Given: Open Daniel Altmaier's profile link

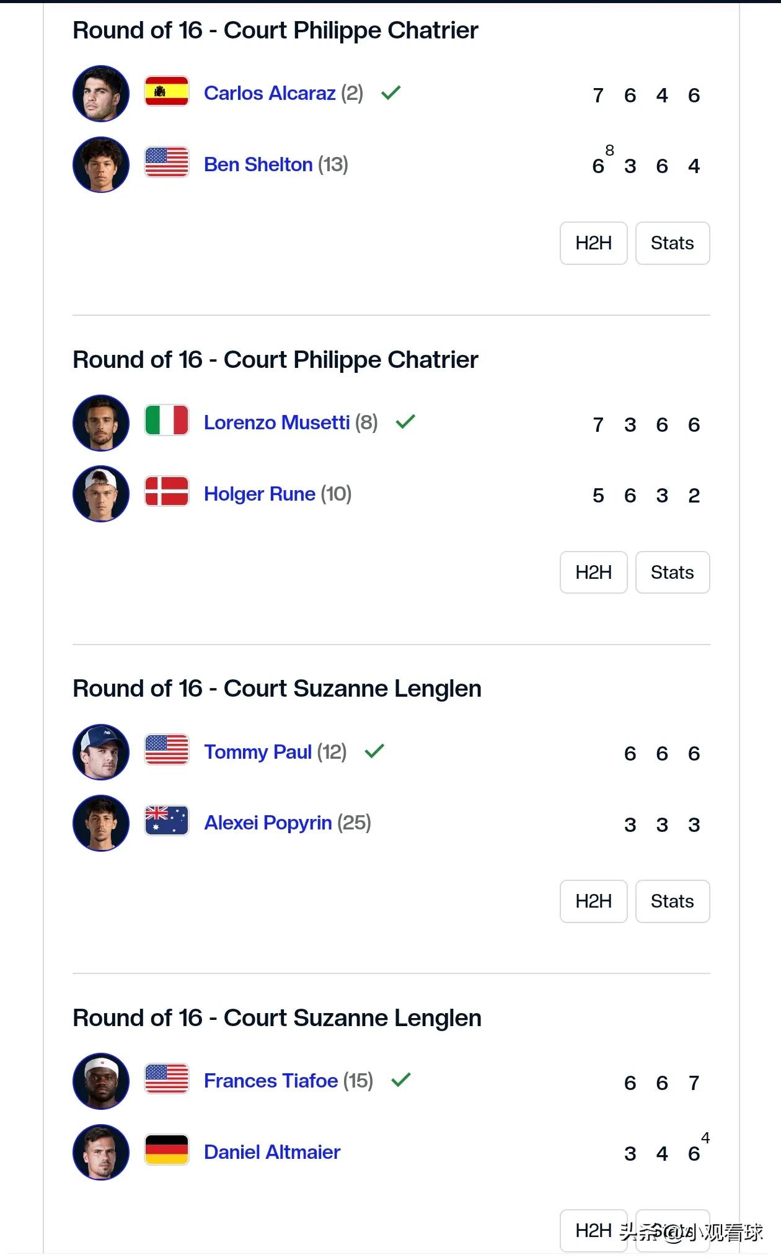Looking at the screenshot, I should coord(273,1152).
